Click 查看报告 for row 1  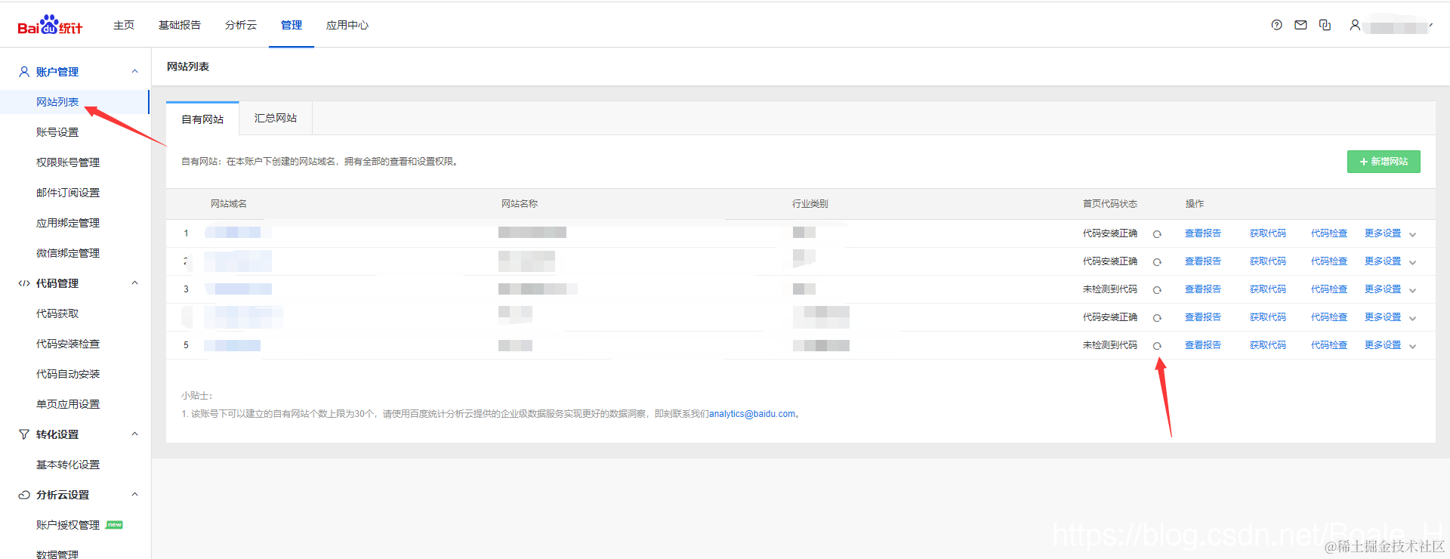click(x=1203, y=233)
